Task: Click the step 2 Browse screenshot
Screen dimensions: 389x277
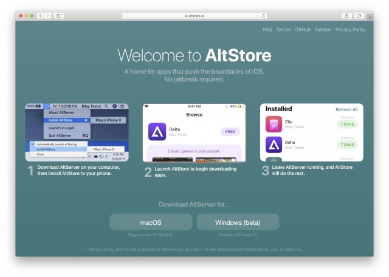Action: pyautogui.click(x=194, y=132)
